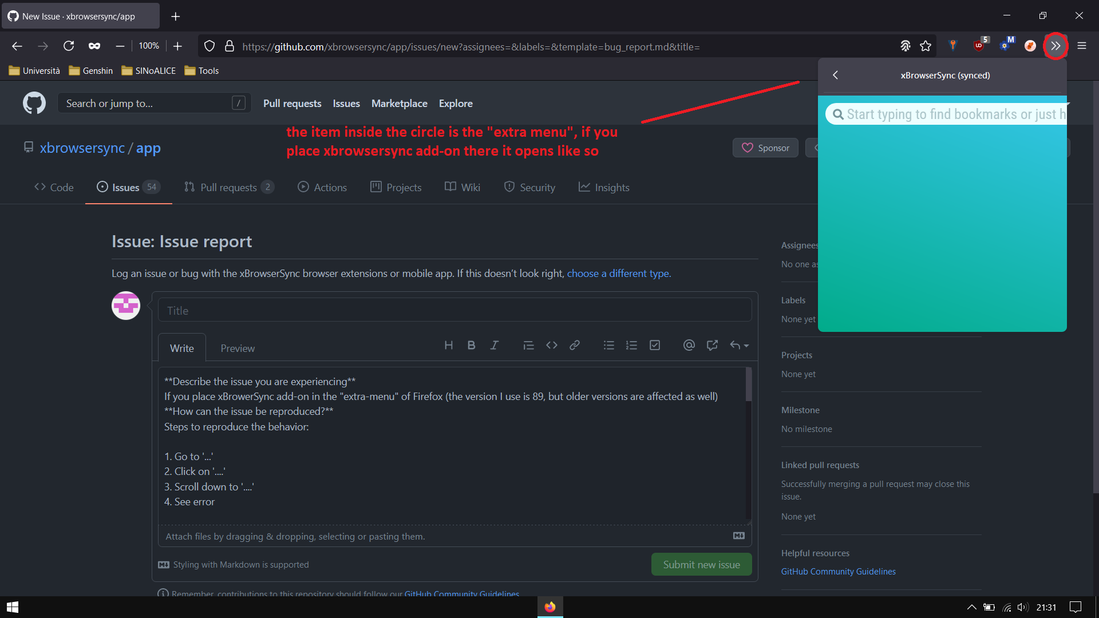The height and width of the screenshot is (618, 1099).
Task: Submit the new issue
Action: [x=701, y=564]
